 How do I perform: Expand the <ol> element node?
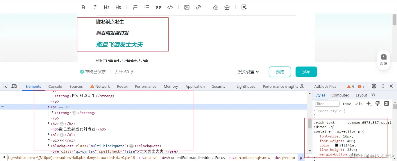coord(49,135)
